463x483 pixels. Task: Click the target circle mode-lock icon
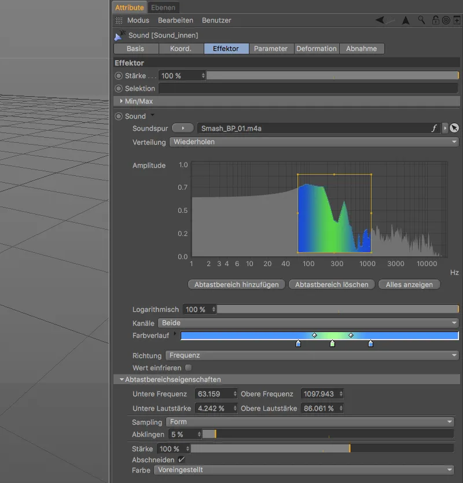(446, 20)
